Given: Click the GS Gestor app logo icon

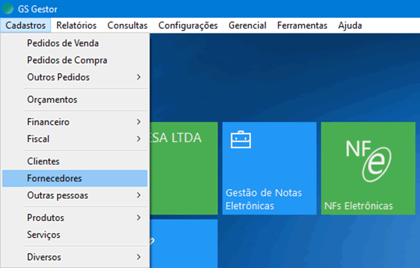Looking at the screenshot, I should pos(8,9).
